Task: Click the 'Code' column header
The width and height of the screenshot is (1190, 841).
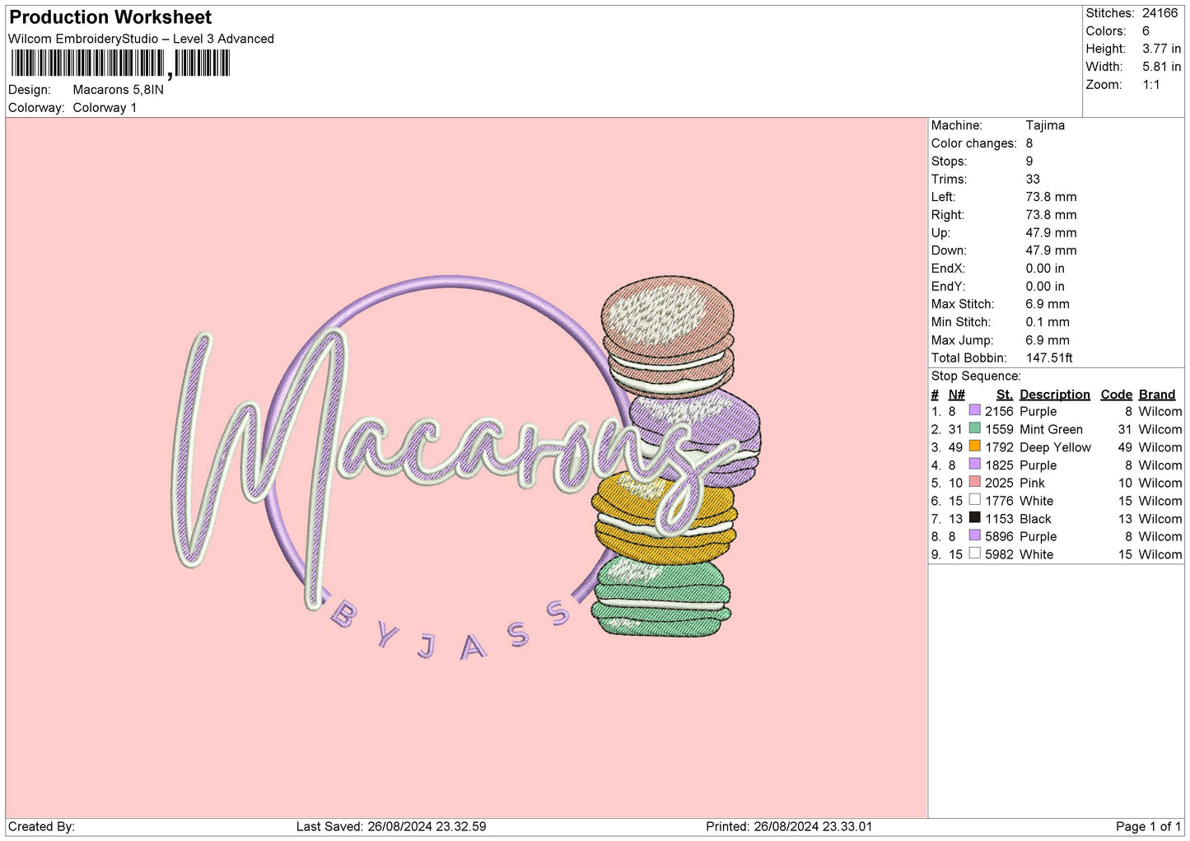Action: tap(1116, 395)
